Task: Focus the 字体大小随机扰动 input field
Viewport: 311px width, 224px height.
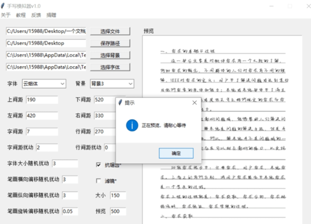Action: 64,163
